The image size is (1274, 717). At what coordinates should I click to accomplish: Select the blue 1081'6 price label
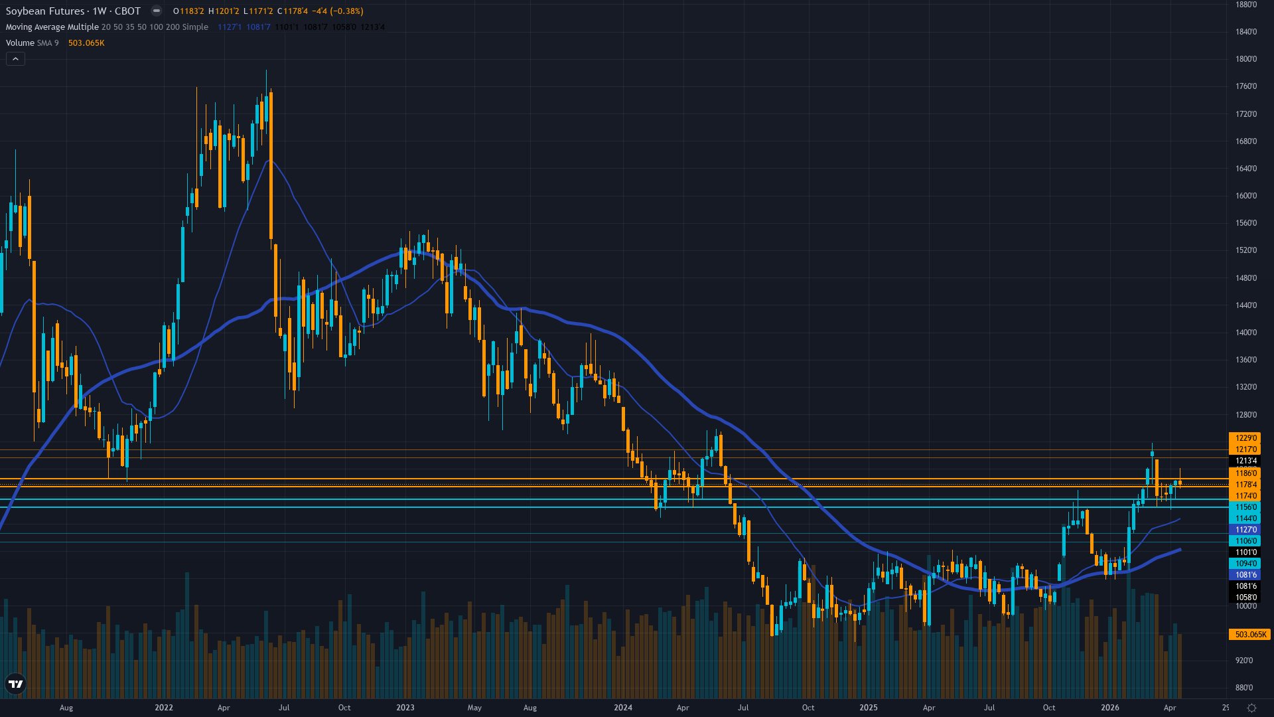pyautogui.click(x=1245, y=575)
